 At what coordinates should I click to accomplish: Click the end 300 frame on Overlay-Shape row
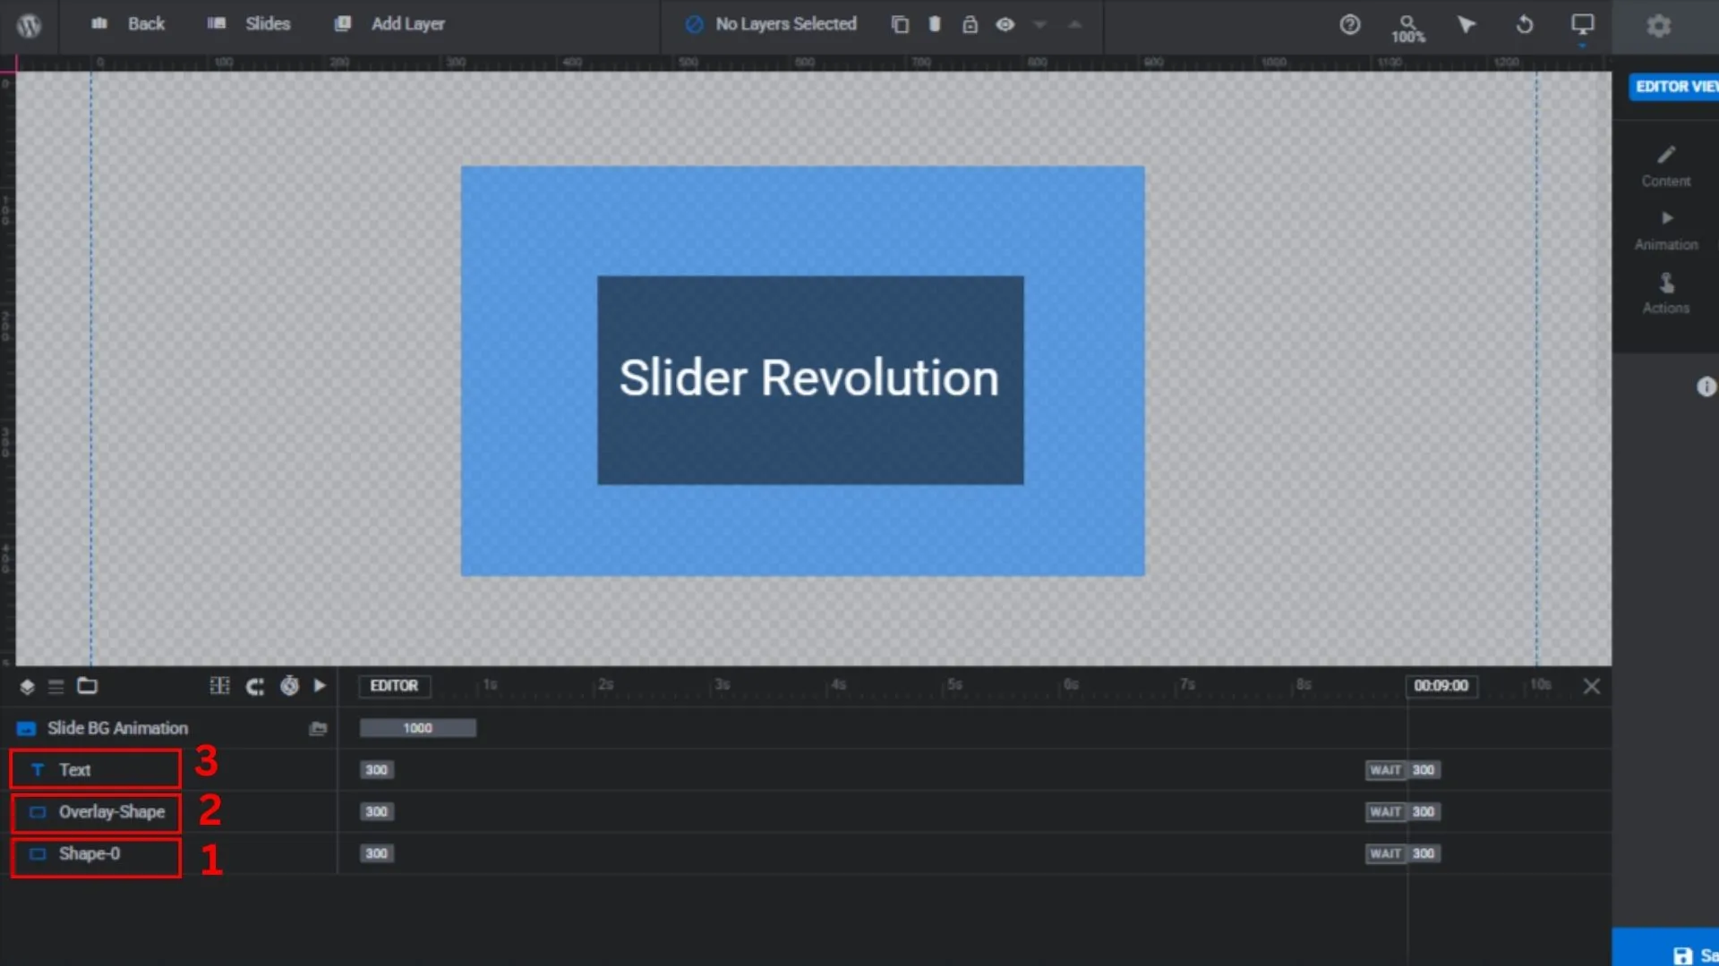tap(1424, 811)
